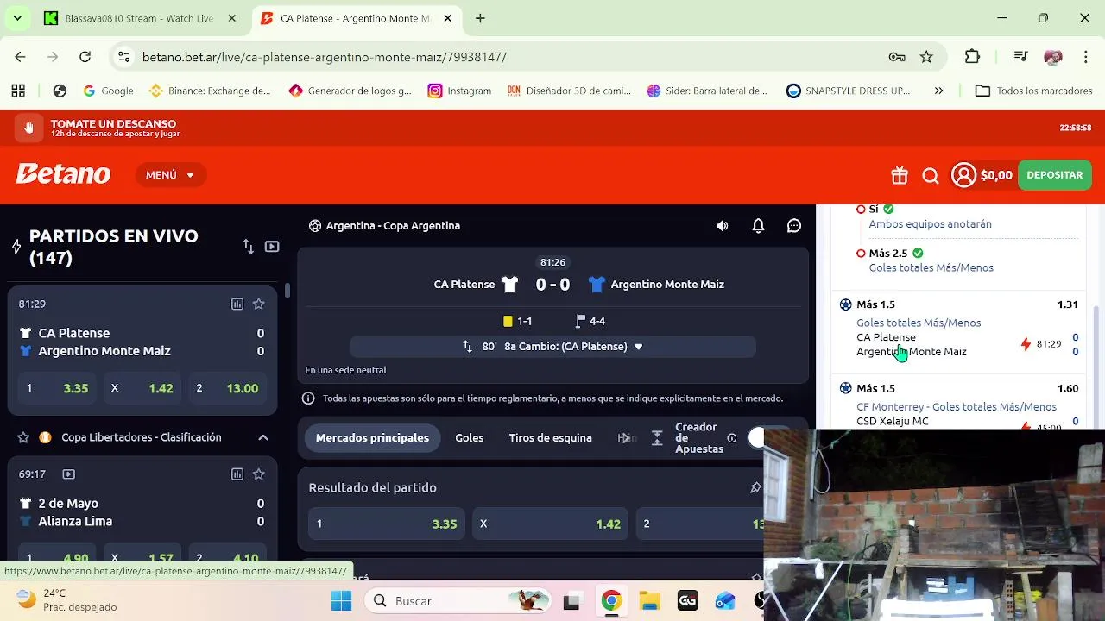Click CF Monterrey Goles totales link

[957, 407]
